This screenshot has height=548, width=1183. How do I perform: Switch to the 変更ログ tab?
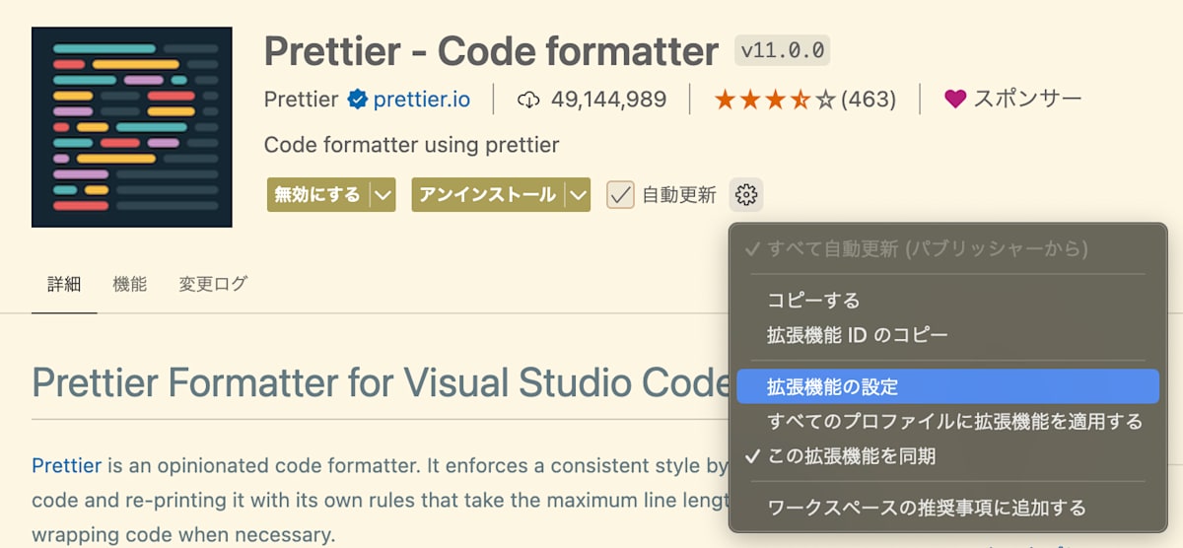pyautogui.click(x=213, y=285)
